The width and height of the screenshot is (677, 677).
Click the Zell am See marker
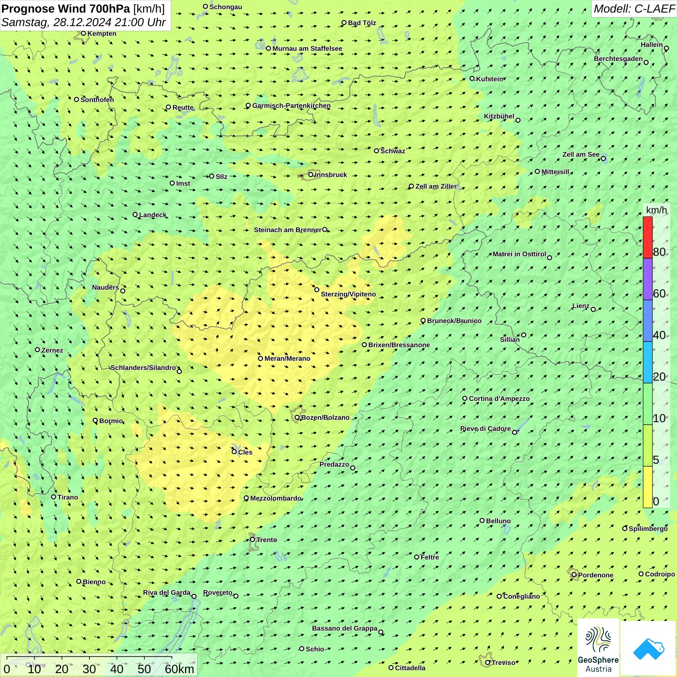click(603, 158)
